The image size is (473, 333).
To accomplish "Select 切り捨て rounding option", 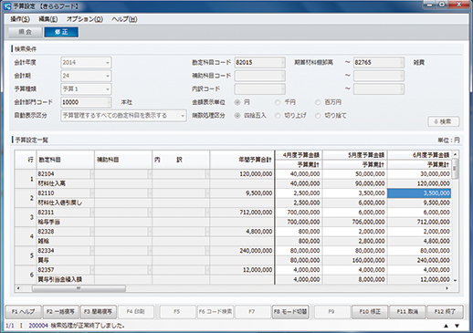I will click(318, 116).
